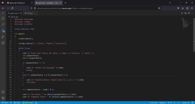
Task: Click the editor vertical scrollbar thumb
Action: click(194, 35)
